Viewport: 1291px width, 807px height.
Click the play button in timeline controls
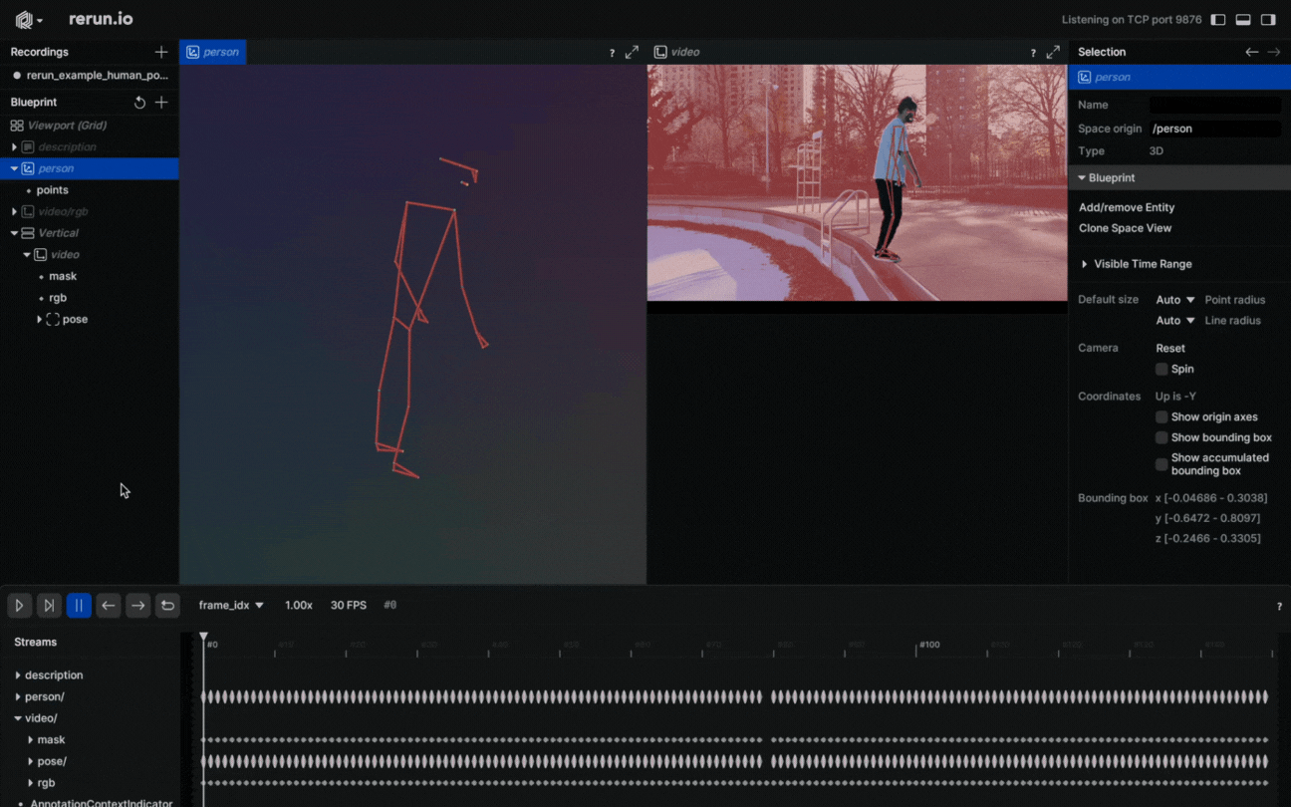[19, 606]
